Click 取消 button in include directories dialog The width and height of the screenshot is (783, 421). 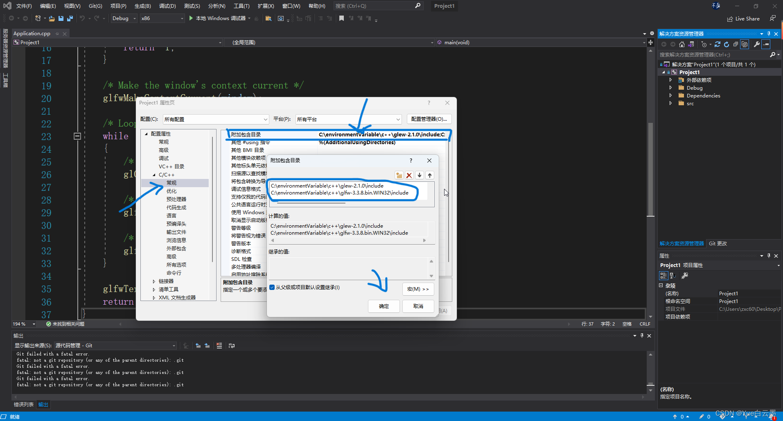click(x=418, y=306)
